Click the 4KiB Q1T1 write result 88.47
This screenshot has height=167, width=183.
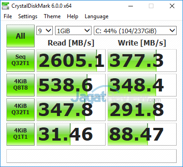142,134
